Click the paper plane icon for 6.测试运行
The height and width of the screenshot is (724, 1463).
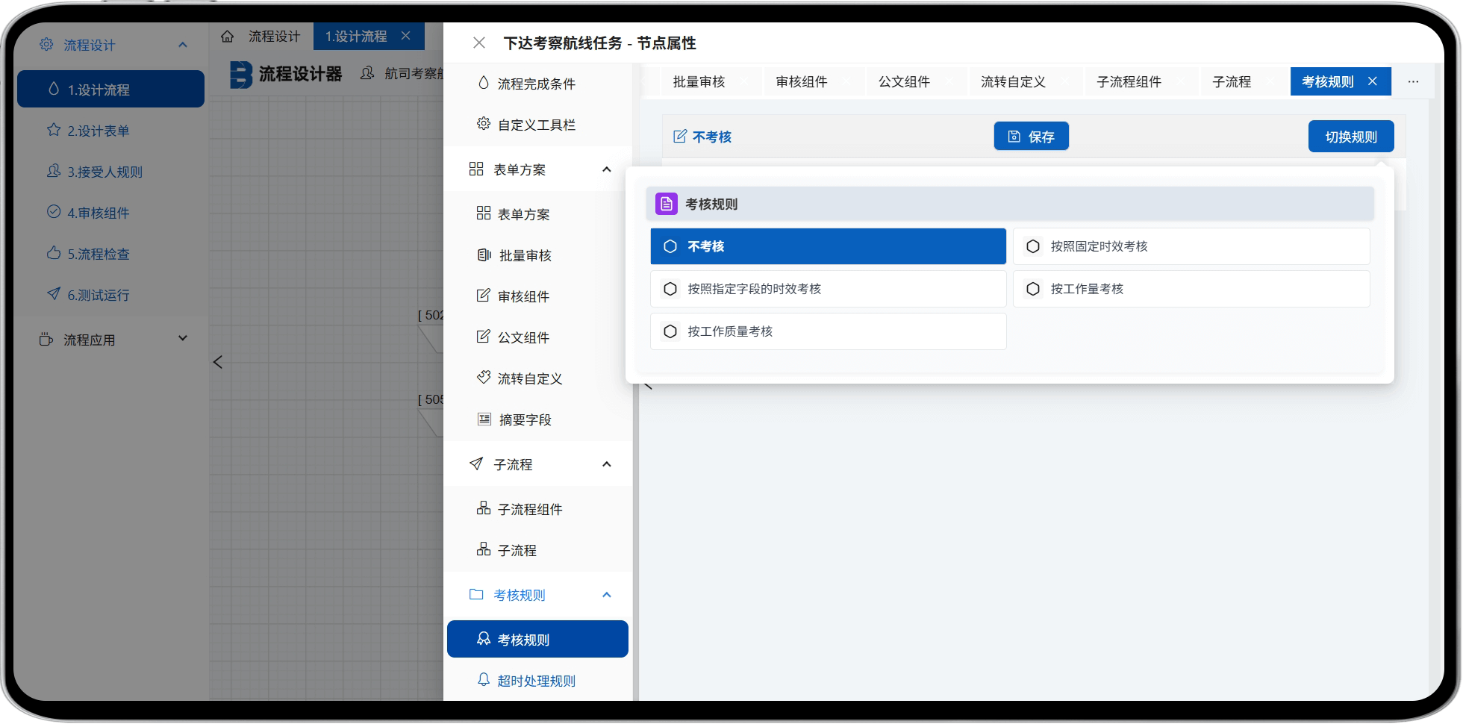point(54,294)
